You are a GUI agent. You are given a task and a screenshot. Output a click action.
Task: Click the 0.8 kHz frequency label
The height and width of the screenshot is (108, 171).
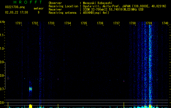click(x=2, y=76)
